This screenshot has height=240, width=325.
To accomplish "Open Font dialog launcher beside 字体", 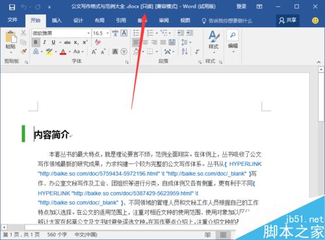I will click(x=127, y=62).
